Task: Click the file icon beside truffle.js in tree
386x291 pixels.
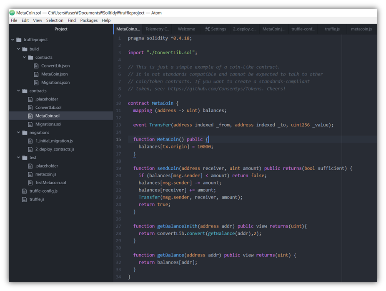Action: (24, 199)
